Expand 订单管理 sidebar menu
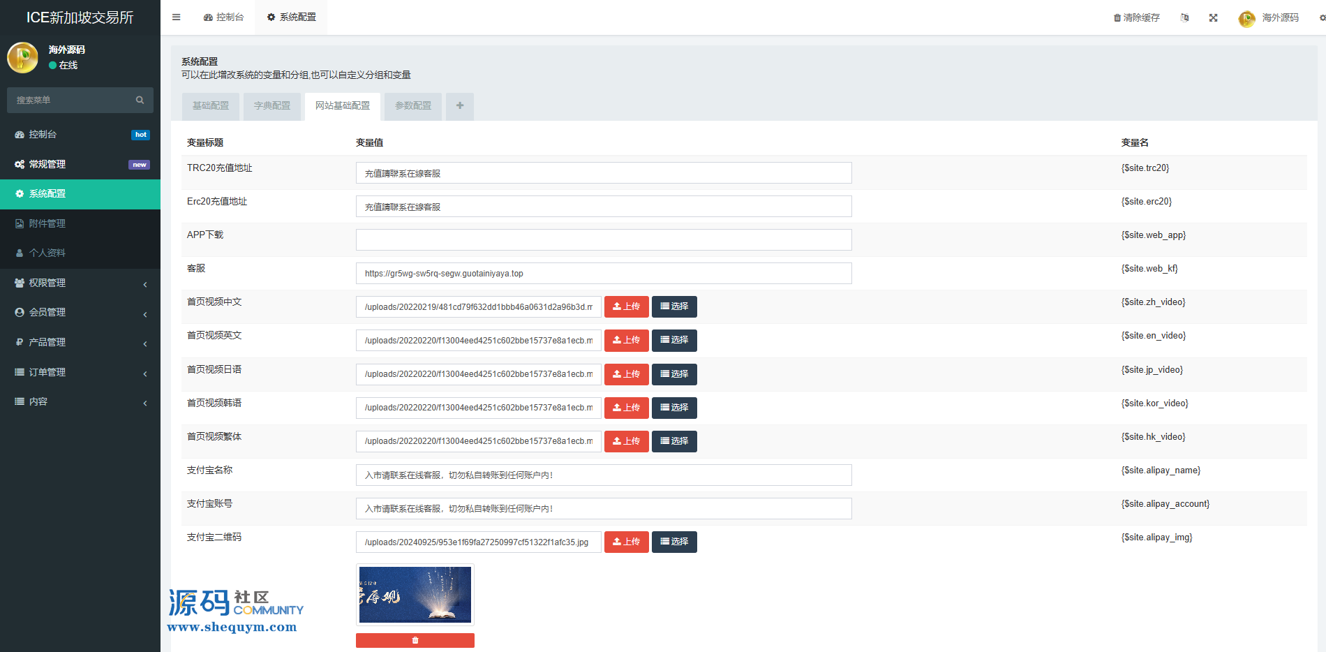Viewport: 1326px width, 652px height. point(80,372)
